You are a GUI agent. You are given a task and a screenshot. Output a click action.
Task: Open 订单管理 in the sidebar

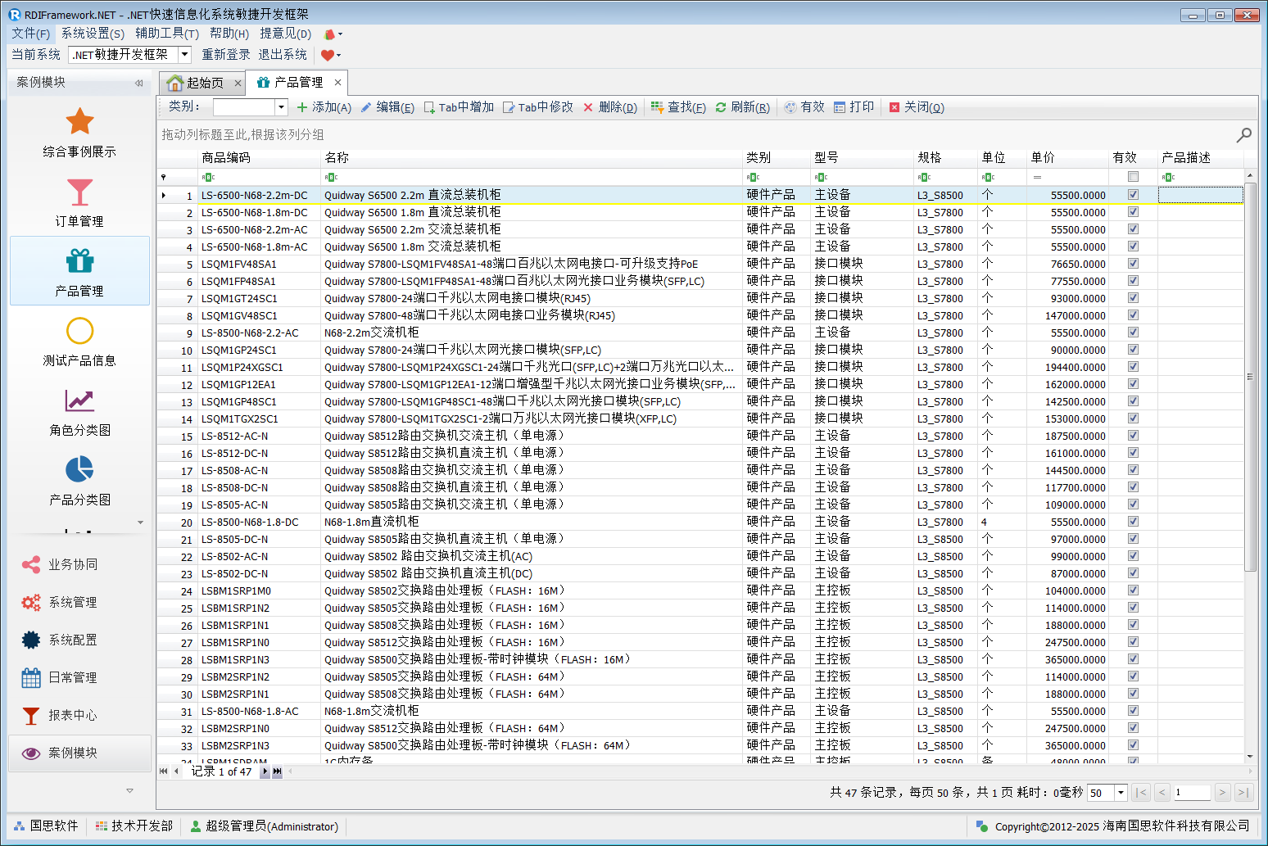79,203
